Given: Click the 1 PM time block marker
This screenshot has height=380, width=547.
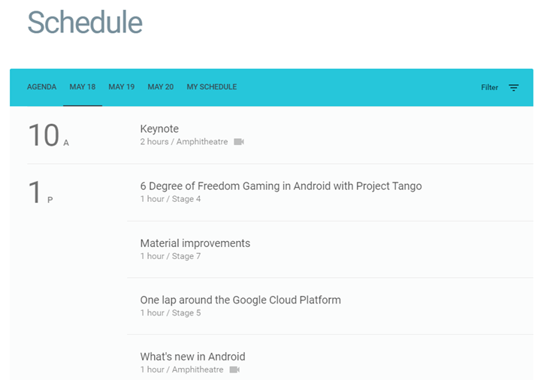Looking at the screenshot, I should coord(39,193).
